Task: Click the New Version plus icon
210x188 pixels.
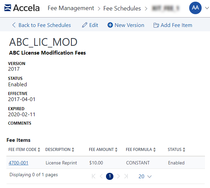Action: pos(110,25)
